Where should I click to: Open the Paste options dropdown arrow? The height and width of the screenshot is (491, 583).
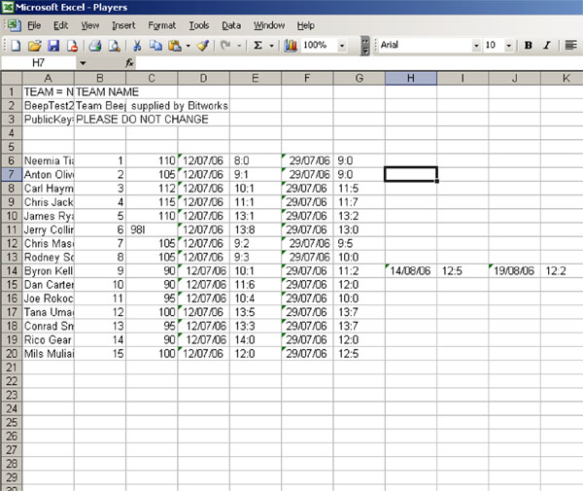[189, 46]
